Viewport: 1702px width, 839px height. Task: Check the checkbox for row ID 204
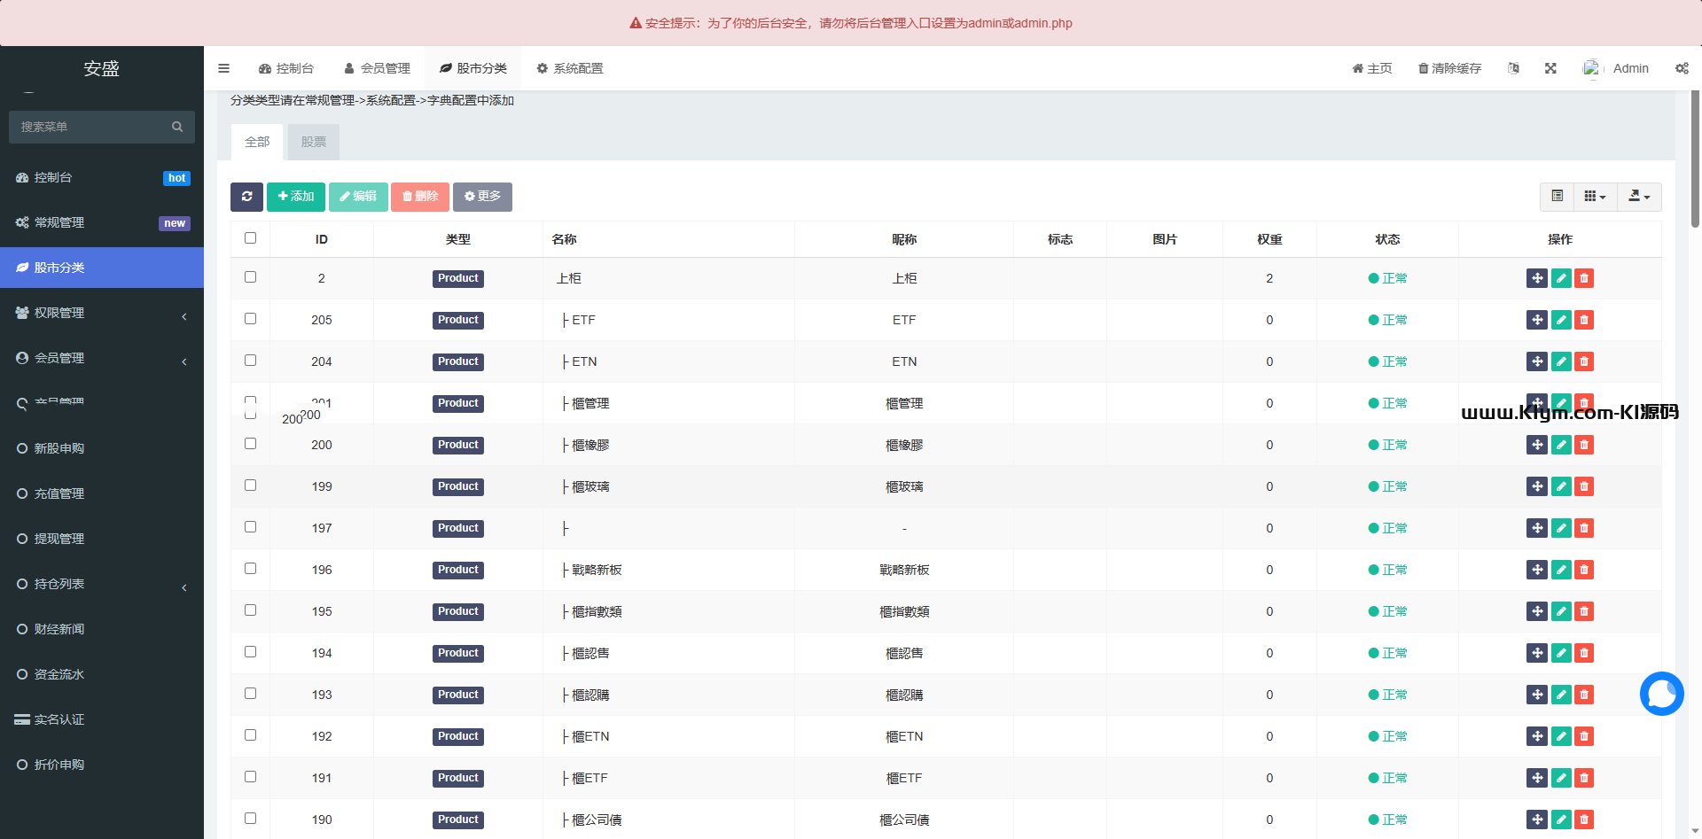click(x=251, y=361)
